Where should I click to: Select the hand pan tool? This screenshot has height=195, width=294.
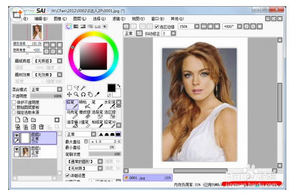(90, 94)
